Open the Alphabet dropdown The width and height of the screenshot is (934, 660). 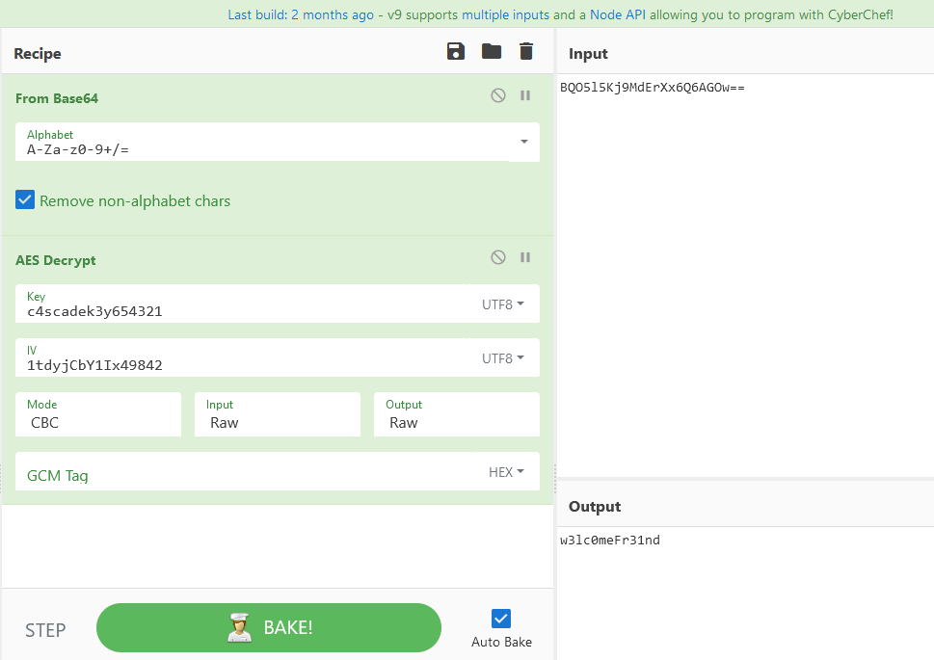(x=523, y=141)
